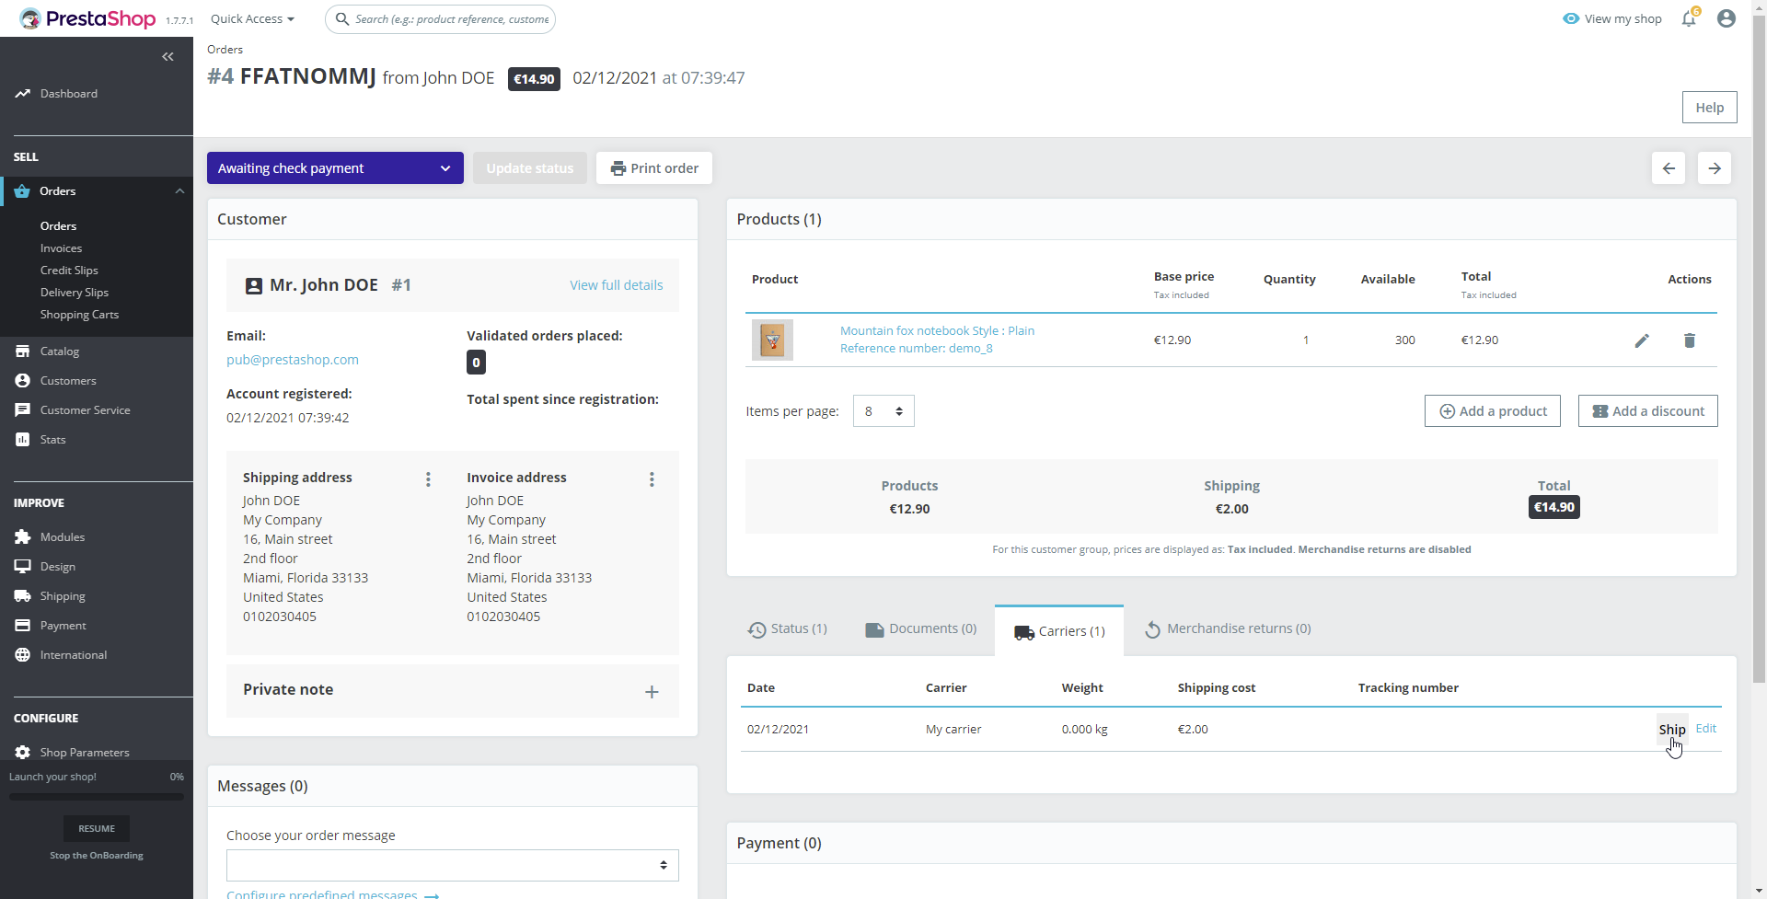Collapse the Orders menu in sidebar

coord(179,191)
